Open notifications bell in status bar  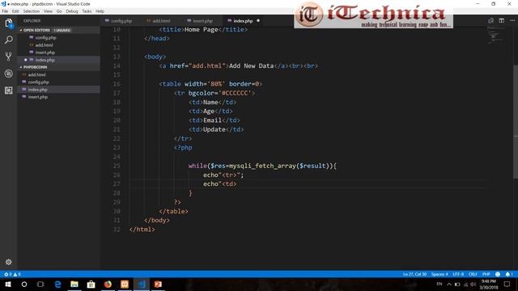[x=509, y=274]
